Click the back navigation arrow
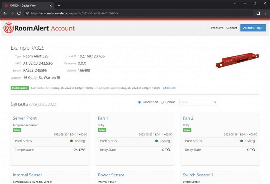 5,13
